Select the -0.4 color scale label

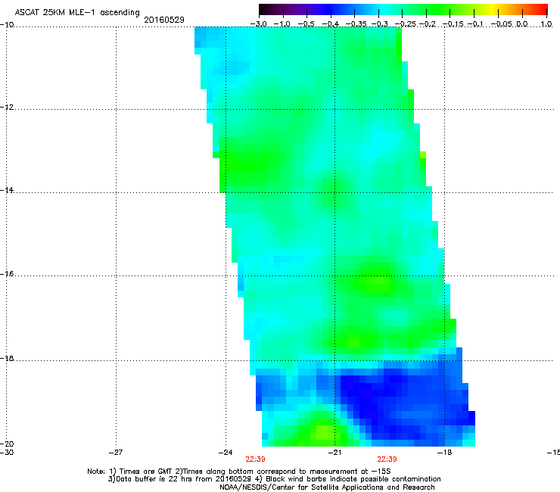click(331, 24)
